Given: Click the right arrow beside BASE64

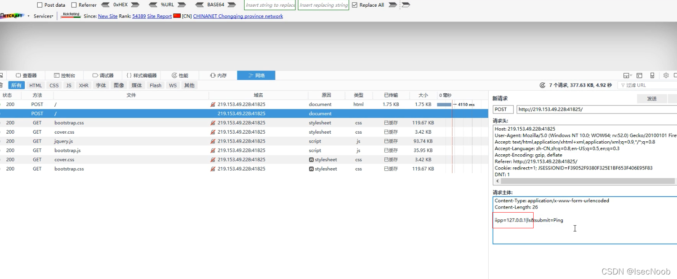Looking at the screenshot, I should pos(232,5).
